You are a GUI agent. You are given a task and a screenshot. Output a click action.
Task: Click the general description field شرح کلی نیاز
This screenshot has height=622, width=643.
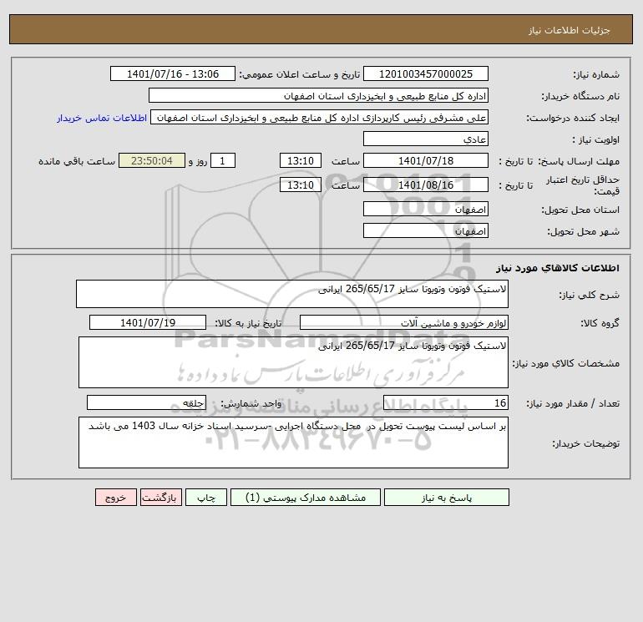[x=292, y=294]
